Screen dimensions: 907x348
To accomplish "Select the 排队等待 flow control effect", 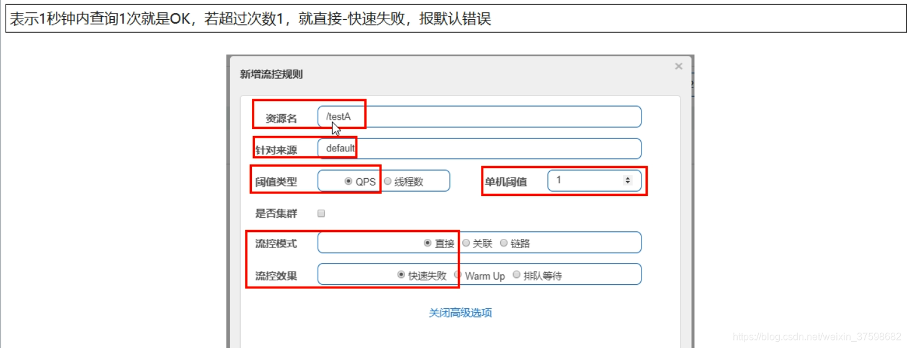I will tap(517, 275).
